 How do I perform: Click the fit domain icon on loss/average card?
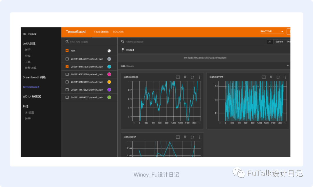pos(178,77)
